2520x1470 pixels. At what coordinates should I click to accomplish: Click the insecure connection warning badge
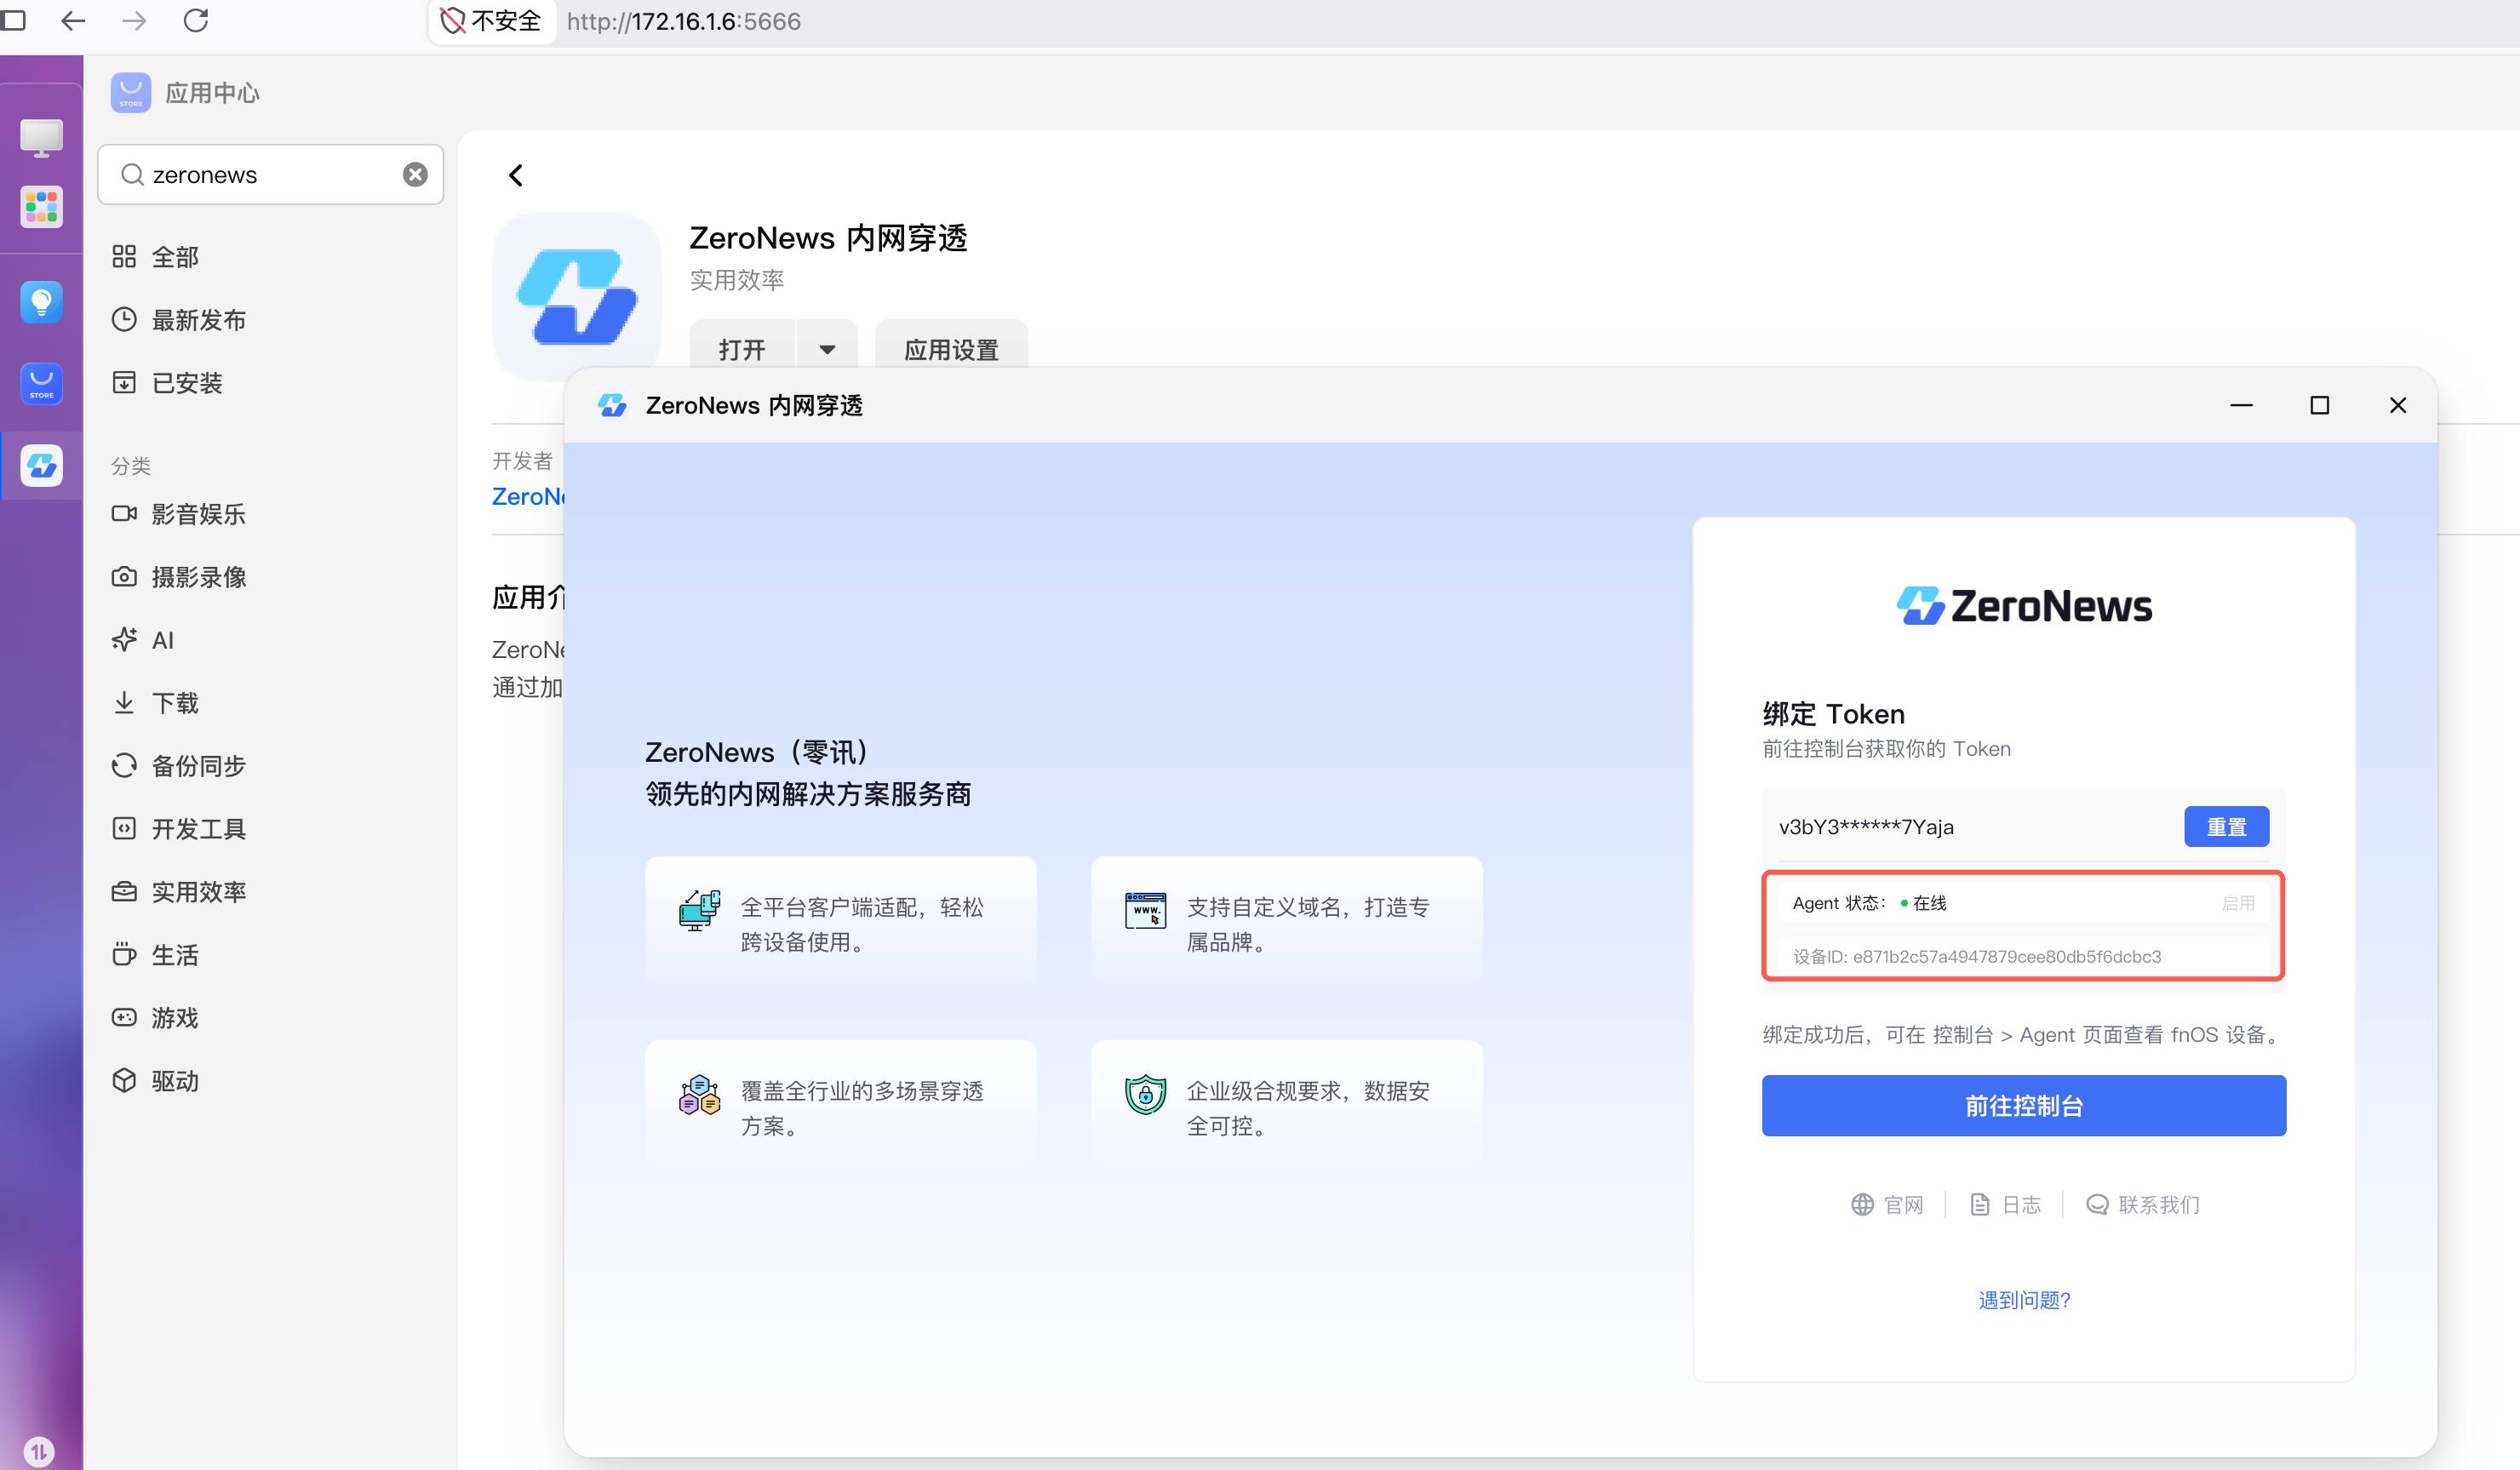tap(491, 21)
